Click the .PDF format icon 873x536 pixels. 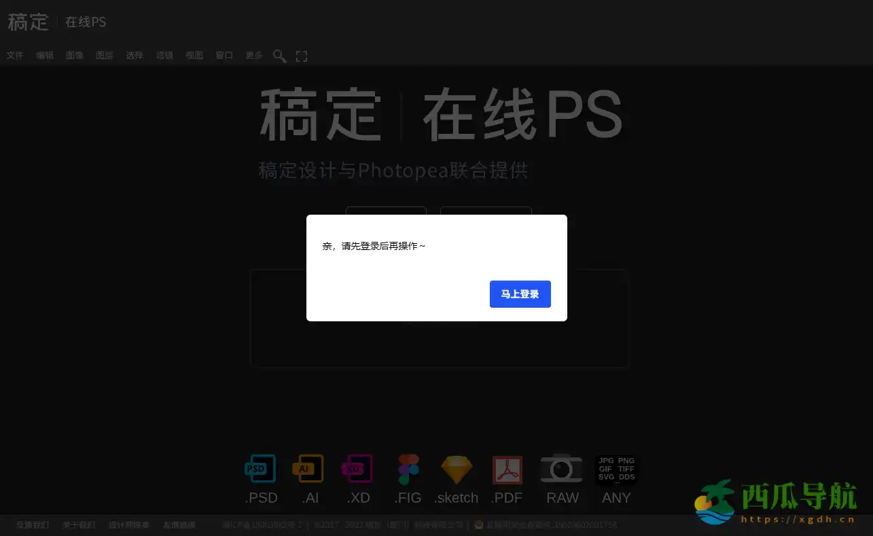505,468
